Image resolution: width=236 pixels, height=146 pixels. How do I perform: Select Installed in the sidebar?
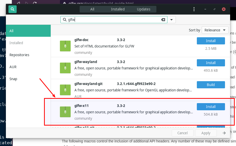click(x=28, y=43)
